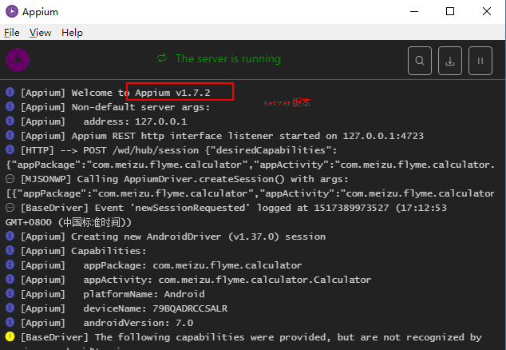
Task: Click the "deviceName: 79BQADRCCSALR" log text
Action: [x=155, y=308]
